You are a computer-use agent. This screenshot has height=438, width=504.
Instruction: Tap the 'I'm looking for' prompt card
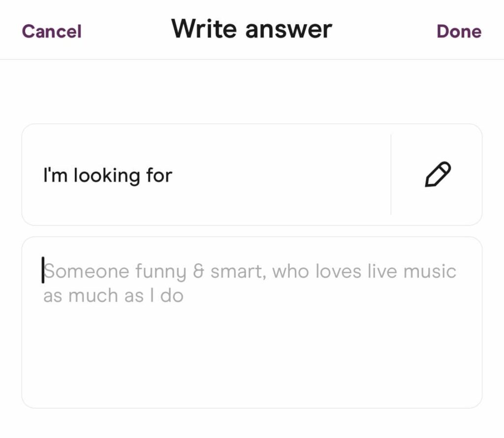197,174
